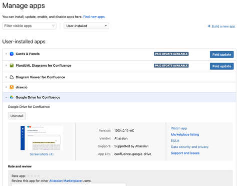Click the Uninstall button
Viewport: 242px width, 186px height.
click(17, 116)
